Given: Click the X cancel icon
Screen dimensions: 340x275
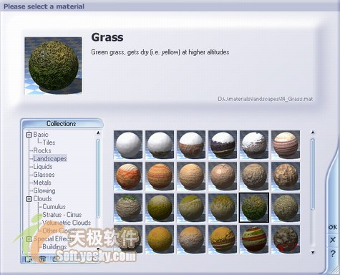Looking at the screenshot, I should 333,240.
